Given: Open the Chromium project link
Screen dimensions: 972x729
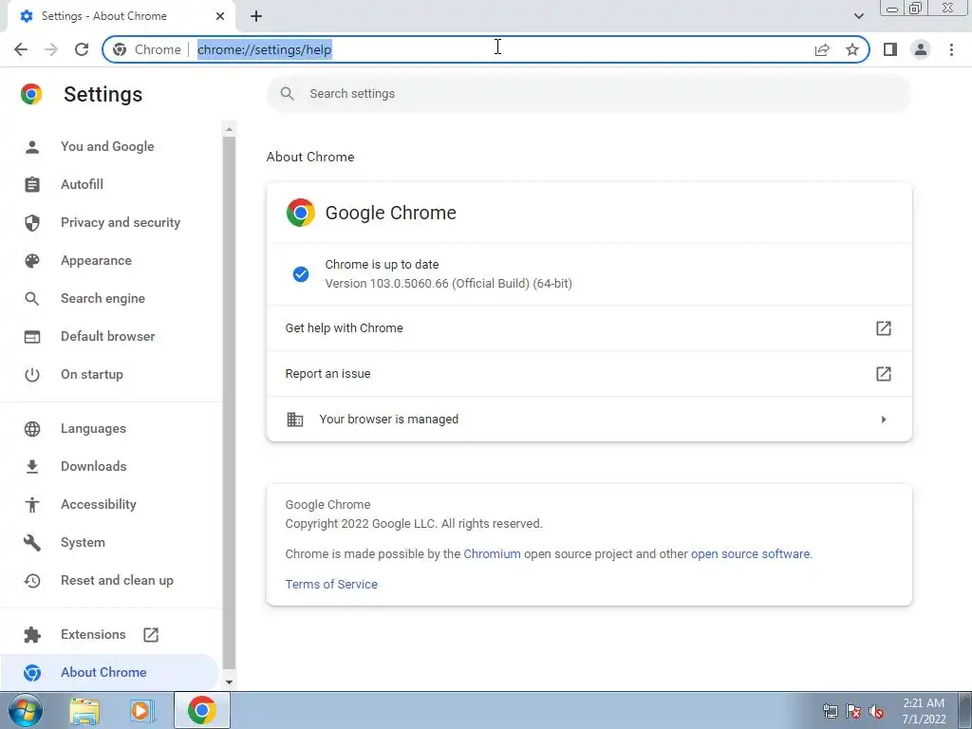Looking at the screenshot, I should coord(492,553).
